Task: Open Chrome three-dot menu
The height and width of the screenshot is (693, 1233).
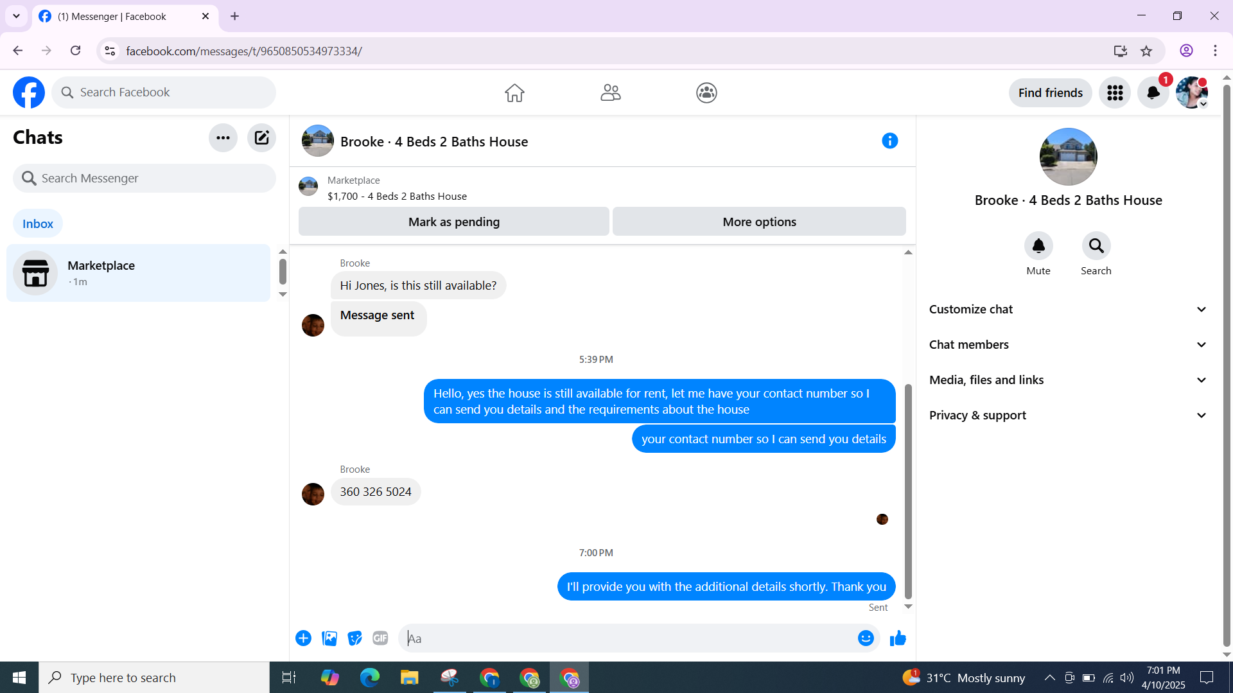Action: click(x=1215, y=51)
